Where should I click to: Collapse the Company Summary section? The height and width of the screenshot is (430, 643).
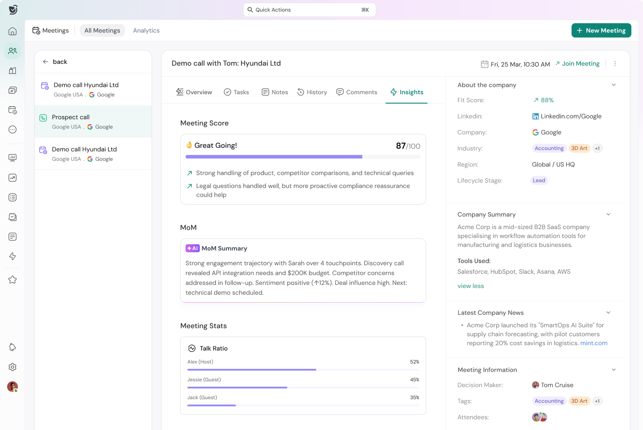point(608,214)
